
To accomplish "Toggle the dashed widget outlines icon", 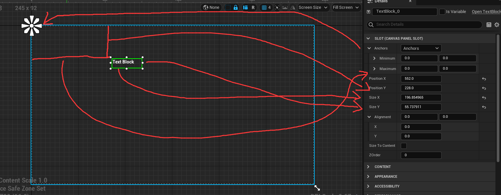I will [228, 7].
